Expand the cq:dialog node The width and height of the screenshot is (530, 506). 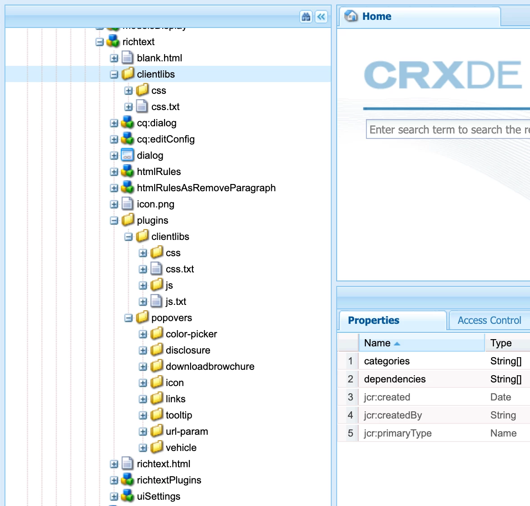point(114,123)
